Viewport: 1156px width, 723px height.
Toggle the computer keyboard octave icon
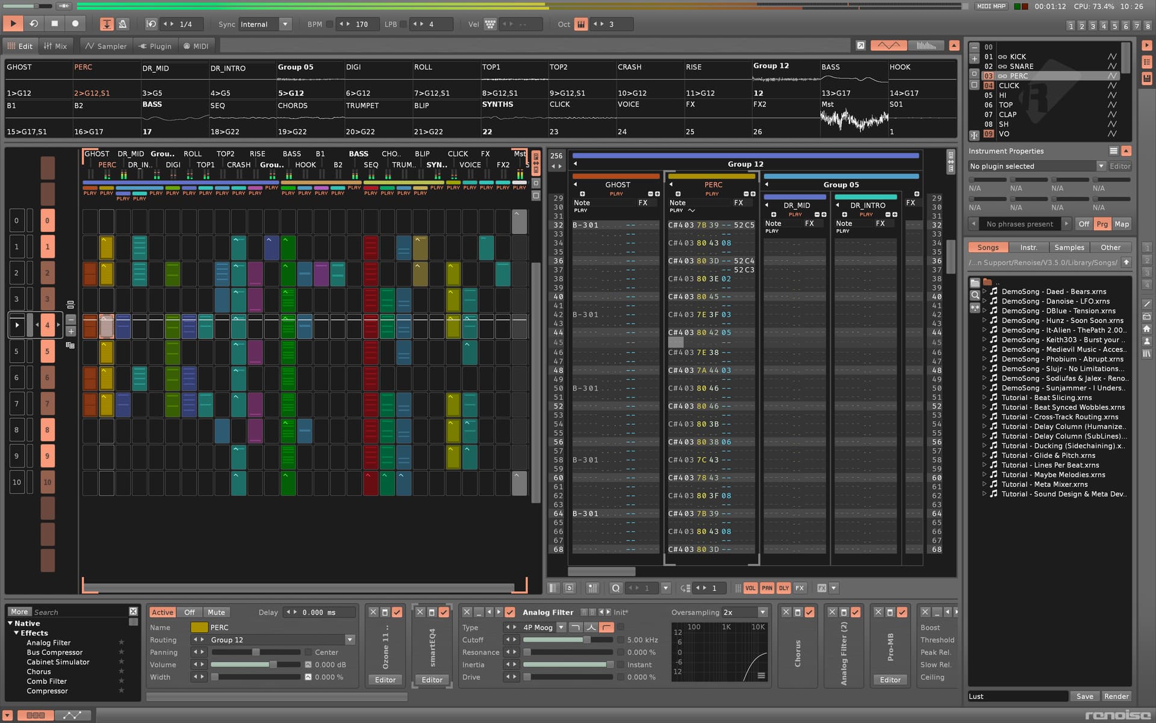pyautogui.click(x=581, y=24)
